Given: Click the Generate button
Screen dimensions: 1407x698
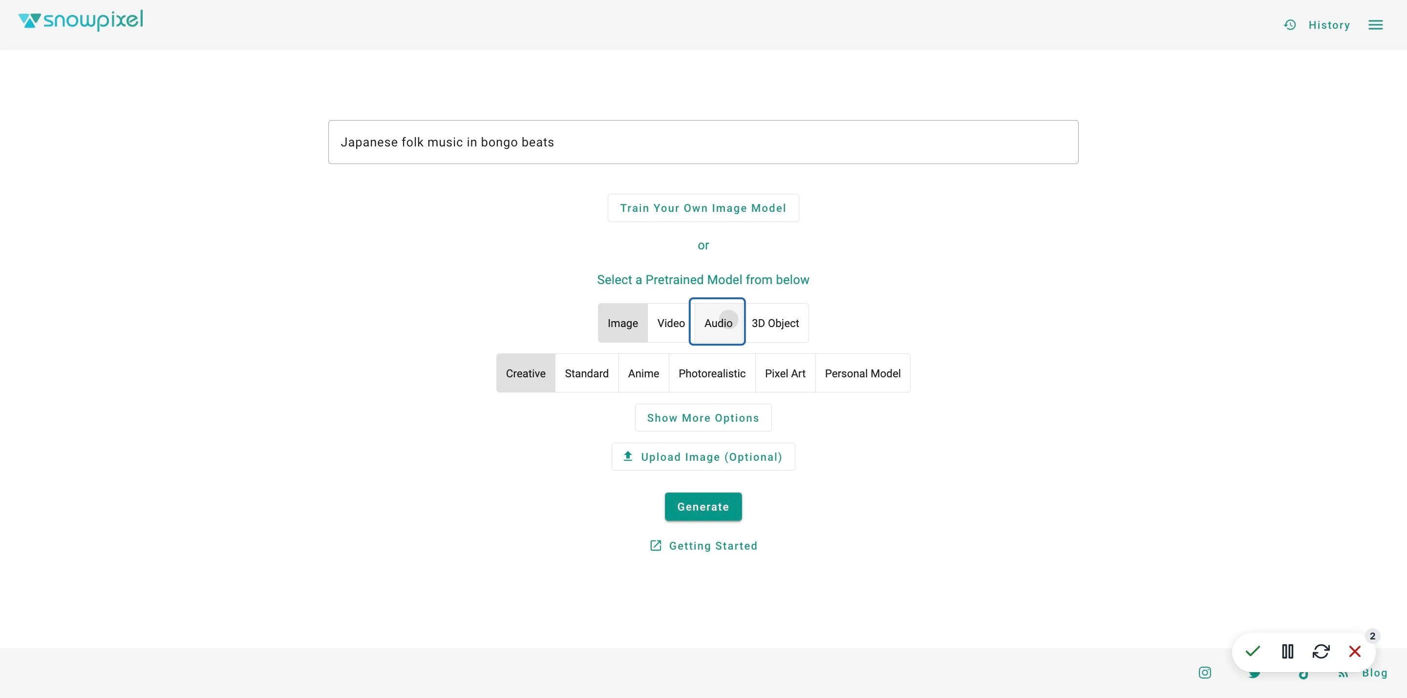Looking at the screenshot, I should 703,507.
